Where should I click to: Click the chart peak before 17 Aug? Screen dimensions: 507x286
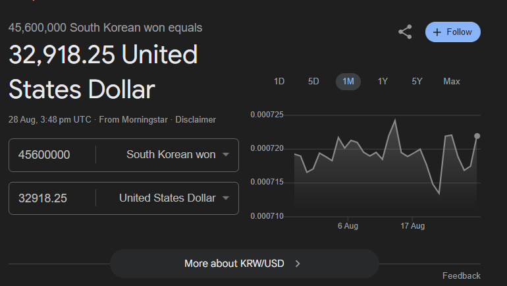(395, 120)
